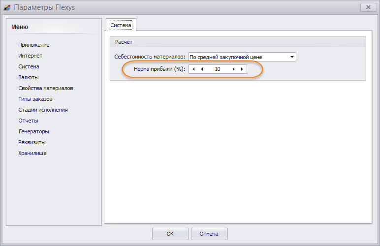The image size is (380, 246).
Task: Choose Система in the left menu
Action: point(29,66)
